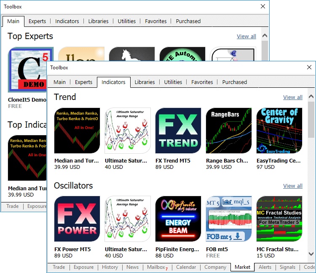The image size is (316, 273).
Task: Select the FOB mt5 product icon
Action: (x=229, y=219)
